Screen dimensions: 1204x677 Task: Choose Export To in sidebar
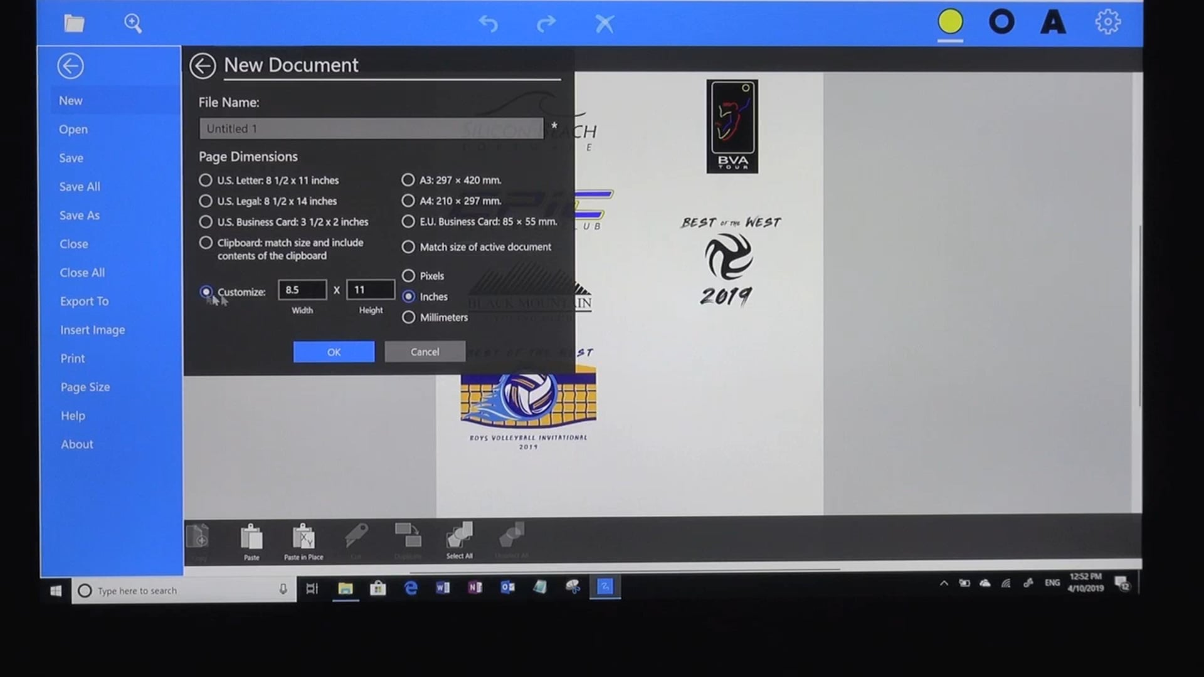84,301
